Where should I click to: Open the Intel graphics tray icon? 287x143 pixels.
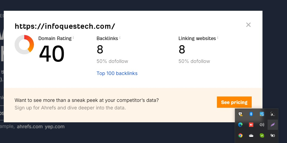[x=262, y=114]
